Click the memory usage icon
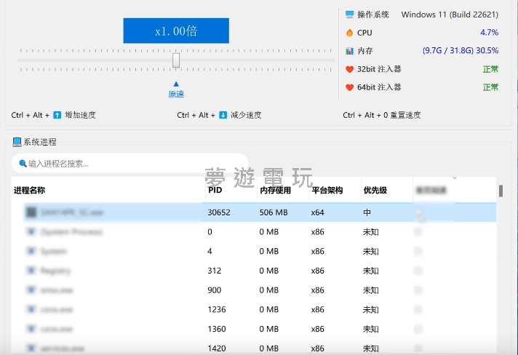Viewport: 518px width, 355px height. (x=350, y=51)
